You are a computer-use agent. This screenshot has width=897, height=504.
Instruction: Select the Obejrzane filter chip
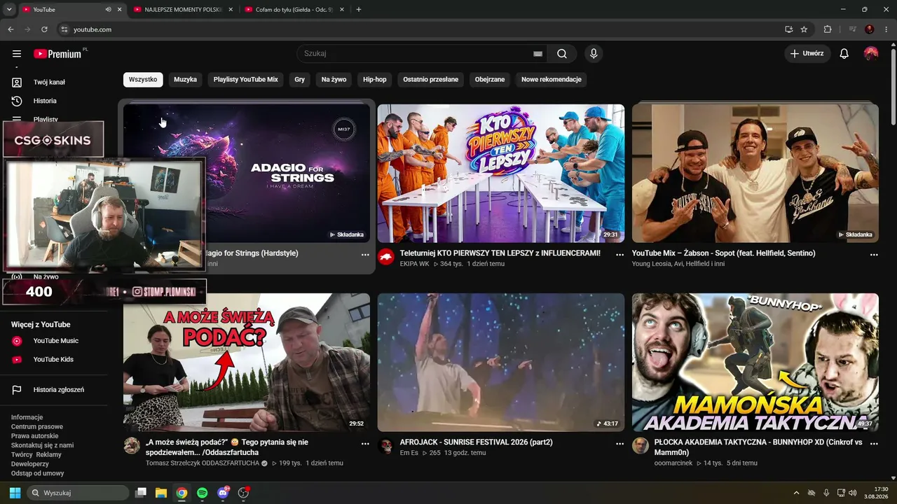click(x=490, y=80)
